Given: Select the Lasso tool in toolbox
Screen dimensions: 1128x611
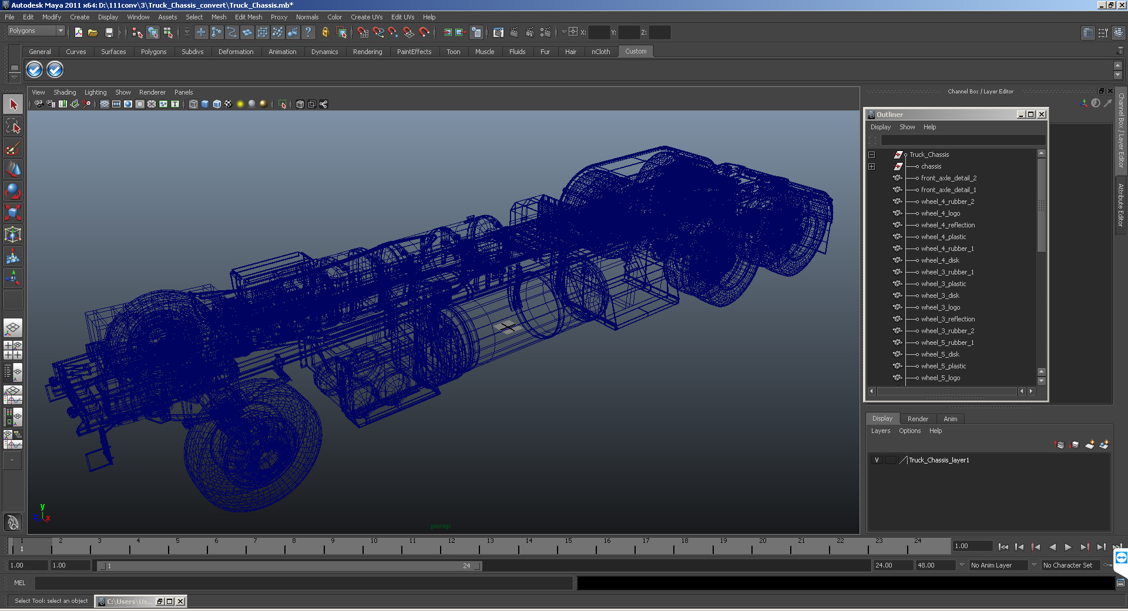Looking at the screenshot, I should pos(13,126).
